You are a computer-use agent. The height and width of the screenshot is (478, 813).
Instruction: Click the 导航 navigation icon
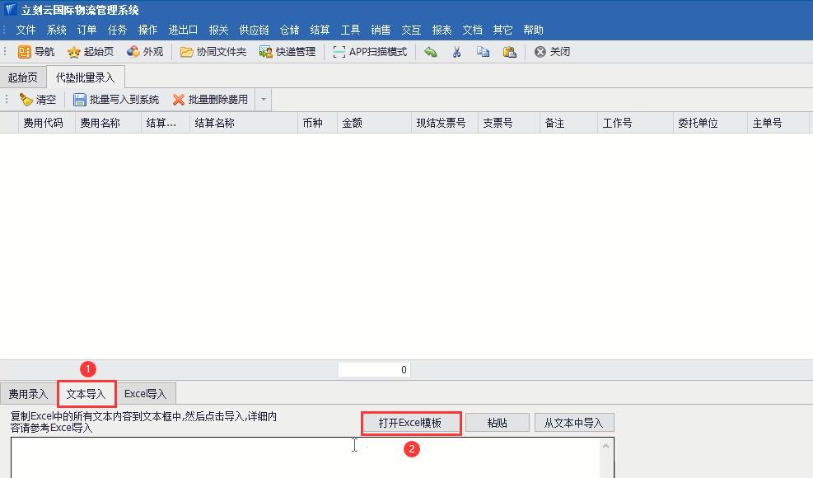pos(25,52)
